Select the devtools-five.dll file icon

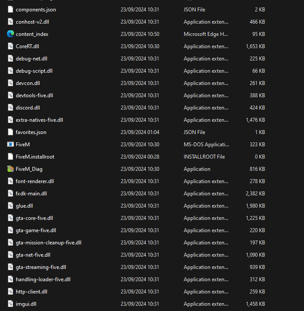[10, 95]
